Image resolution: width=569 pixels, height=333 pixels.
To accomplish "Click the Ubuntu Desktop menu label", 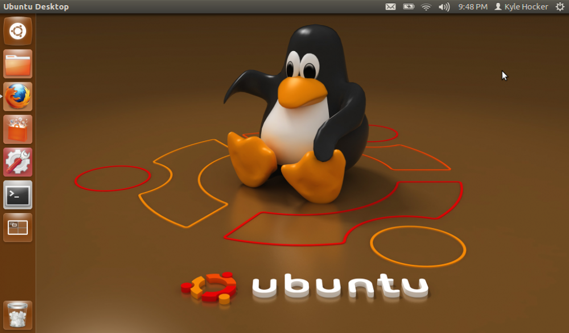I will [x=37, y=6].
